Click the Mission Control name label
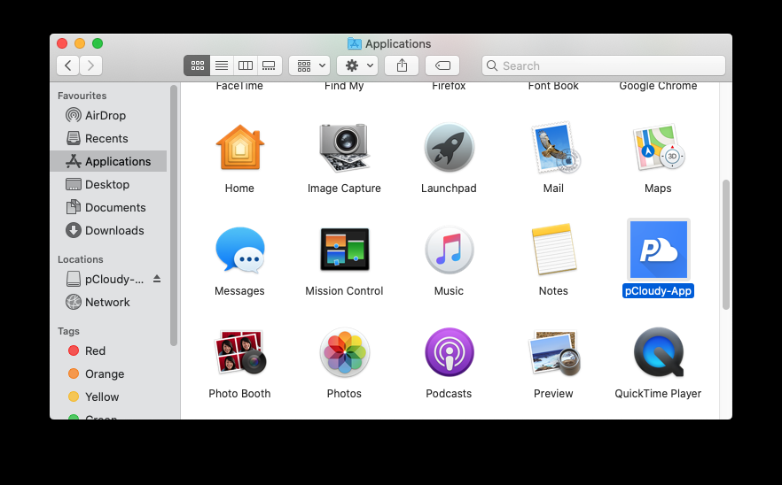The height and width of the screenshot is (485, 782). [344, 291]
